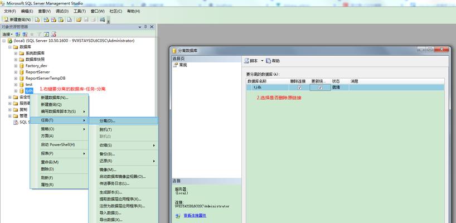Open the 窗口(W) menu
The height and width of the screenshot is (223, 456).
click(x=98, y=11)
